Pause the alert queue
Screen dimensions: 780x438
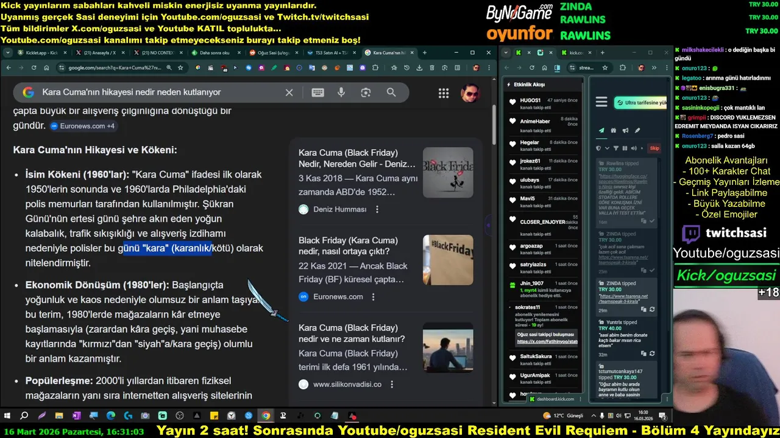point(625,148)
